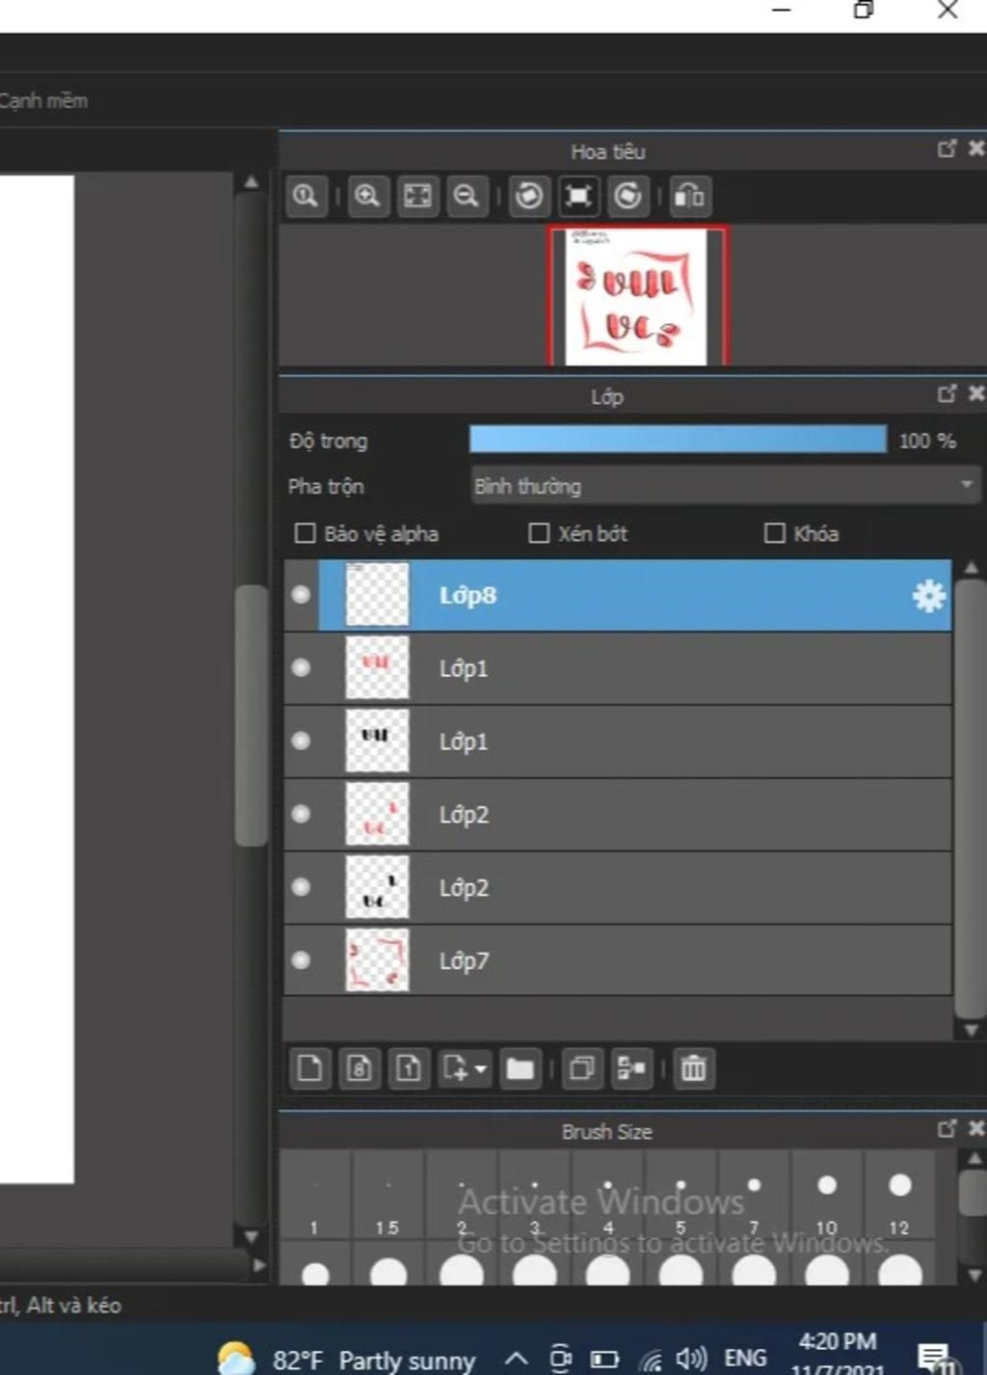This screenshot has height=1375, width=987.
Task: Rotate canvas right in navigator
Action: coord(628,197)
